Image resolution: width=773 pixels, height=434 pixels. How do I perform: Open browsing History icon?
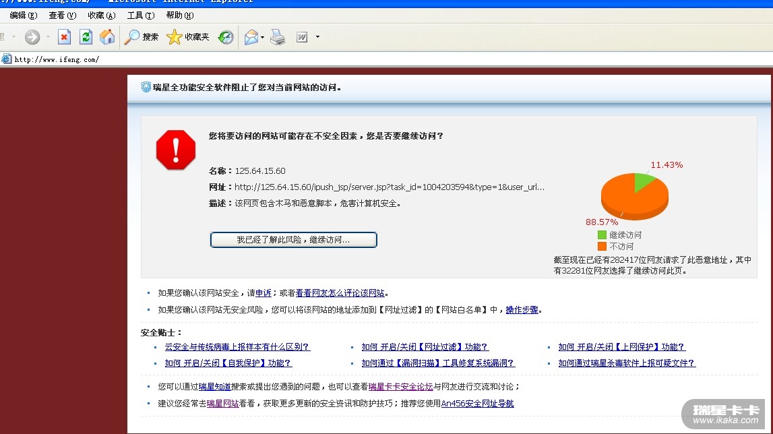pyautogui.click(x=226, y=37)
